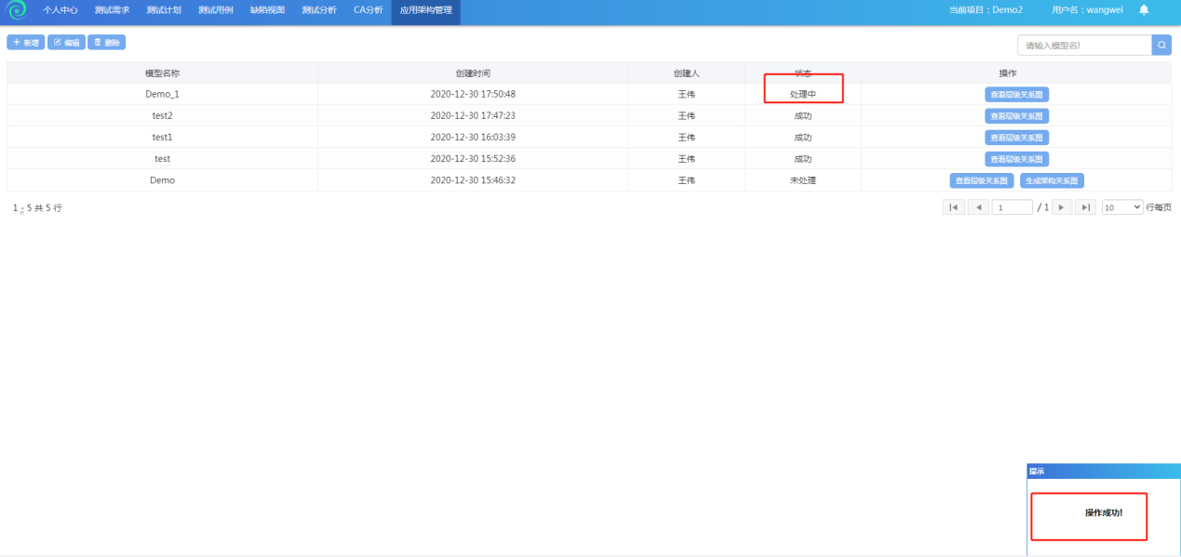1181x557 pixels.
Task: Click the 编辑 edit button
Action: point(66,43)
